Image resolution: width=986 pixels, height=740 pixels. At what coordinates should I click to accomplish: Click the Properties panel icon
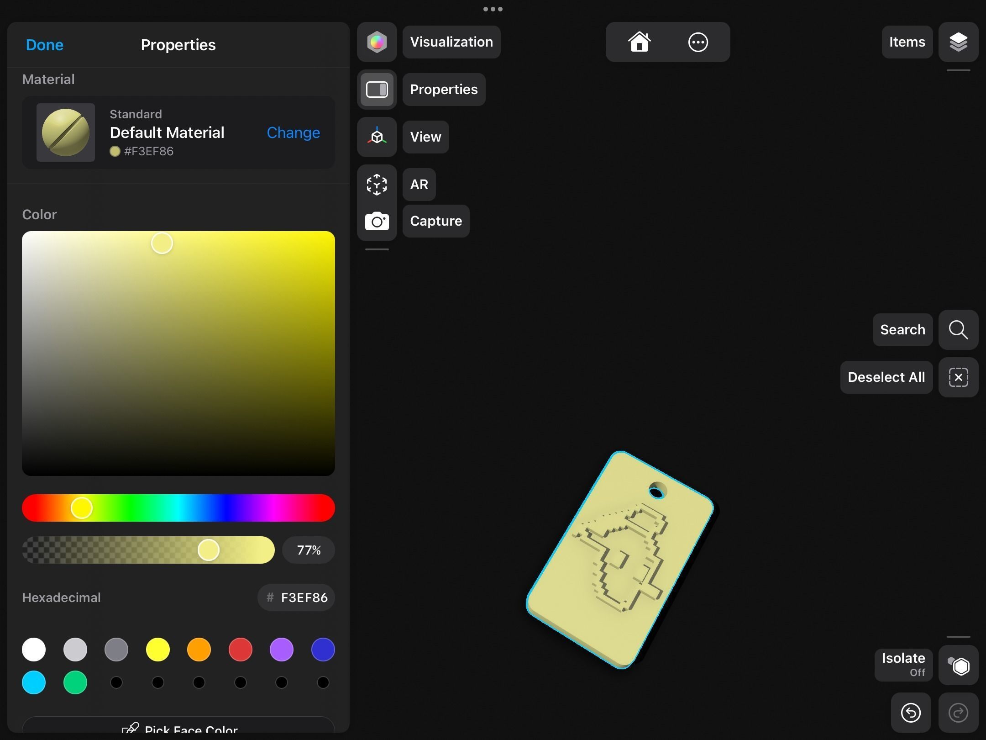pyautogui.click(x=377, y=90)
